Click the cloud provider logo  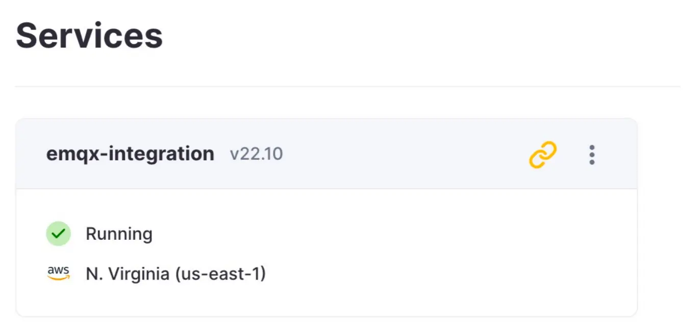58,273
